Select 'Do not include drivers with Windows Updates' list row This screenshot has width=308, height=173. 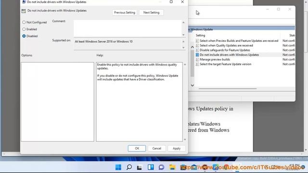229,55
